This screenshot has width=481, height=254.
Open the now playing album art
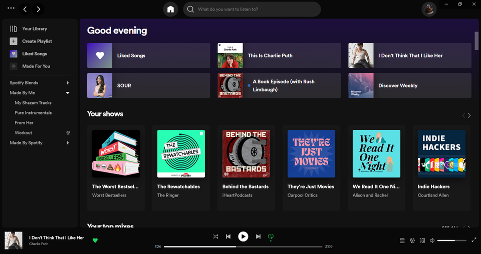(14, 240)
